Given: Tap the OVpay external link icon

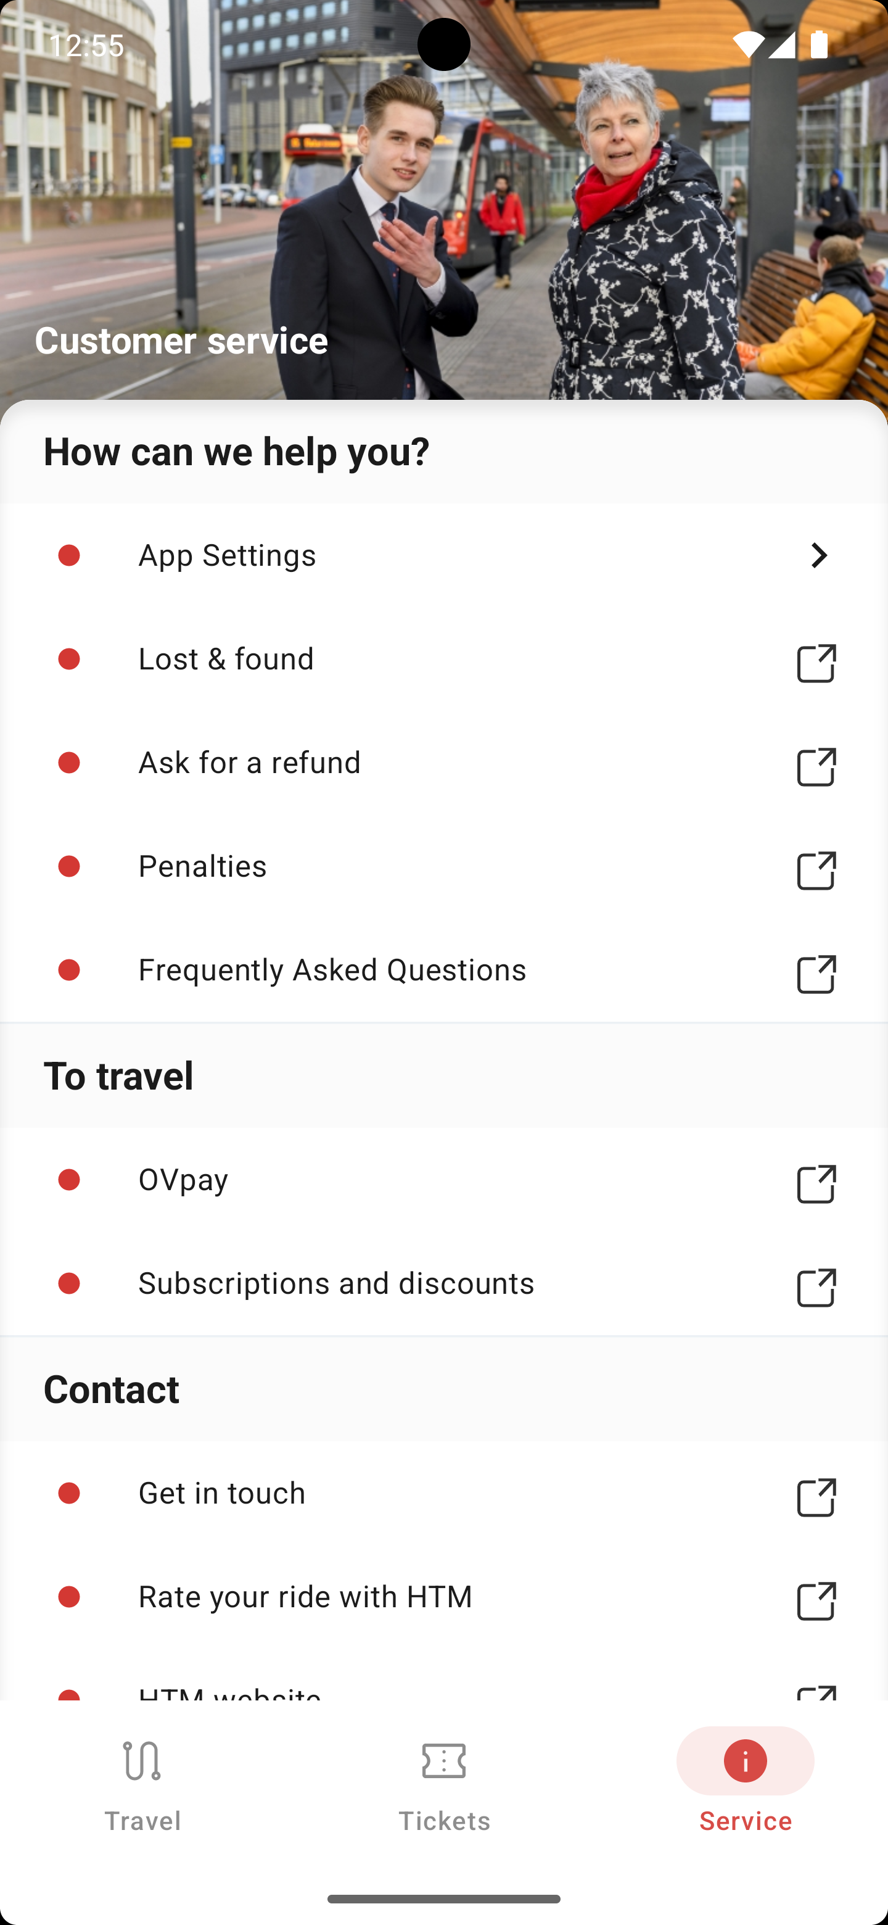Looking at the screenshot, I should (x=816, y=1184).
